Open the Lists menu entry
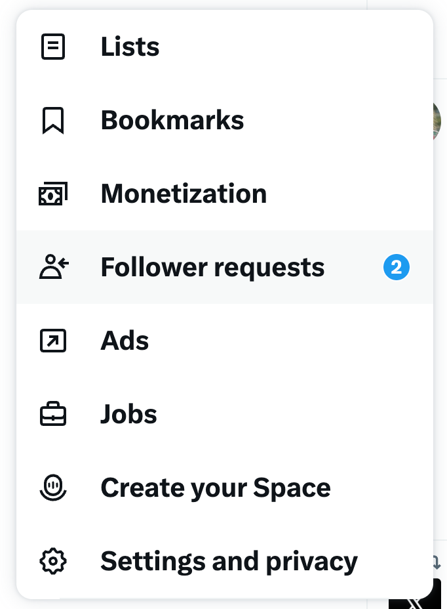 coord(130,47)
